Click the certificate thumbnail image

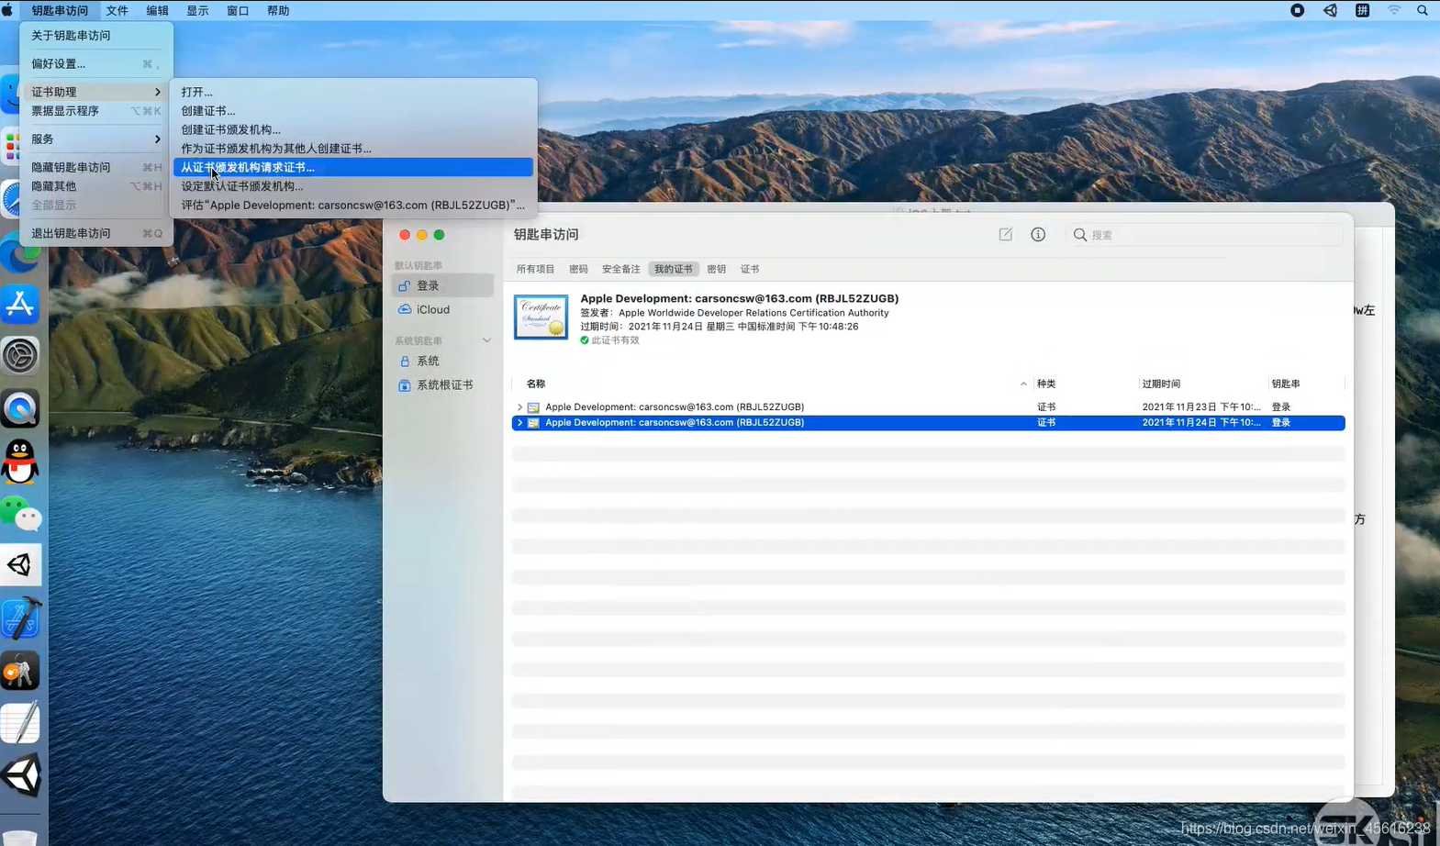coord(541,317)
